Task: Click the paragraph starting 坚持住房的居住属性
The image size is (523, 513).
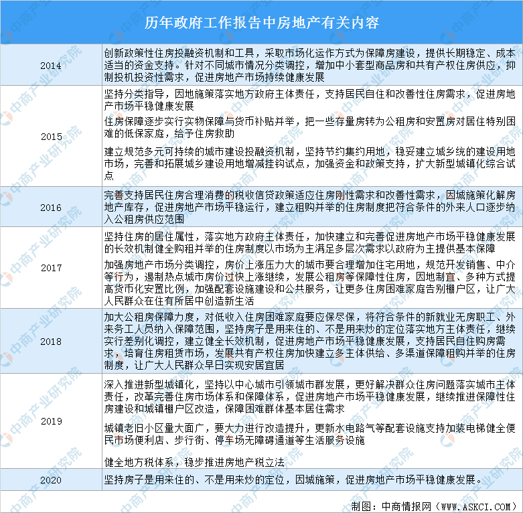Action: [x=309, y=242]
